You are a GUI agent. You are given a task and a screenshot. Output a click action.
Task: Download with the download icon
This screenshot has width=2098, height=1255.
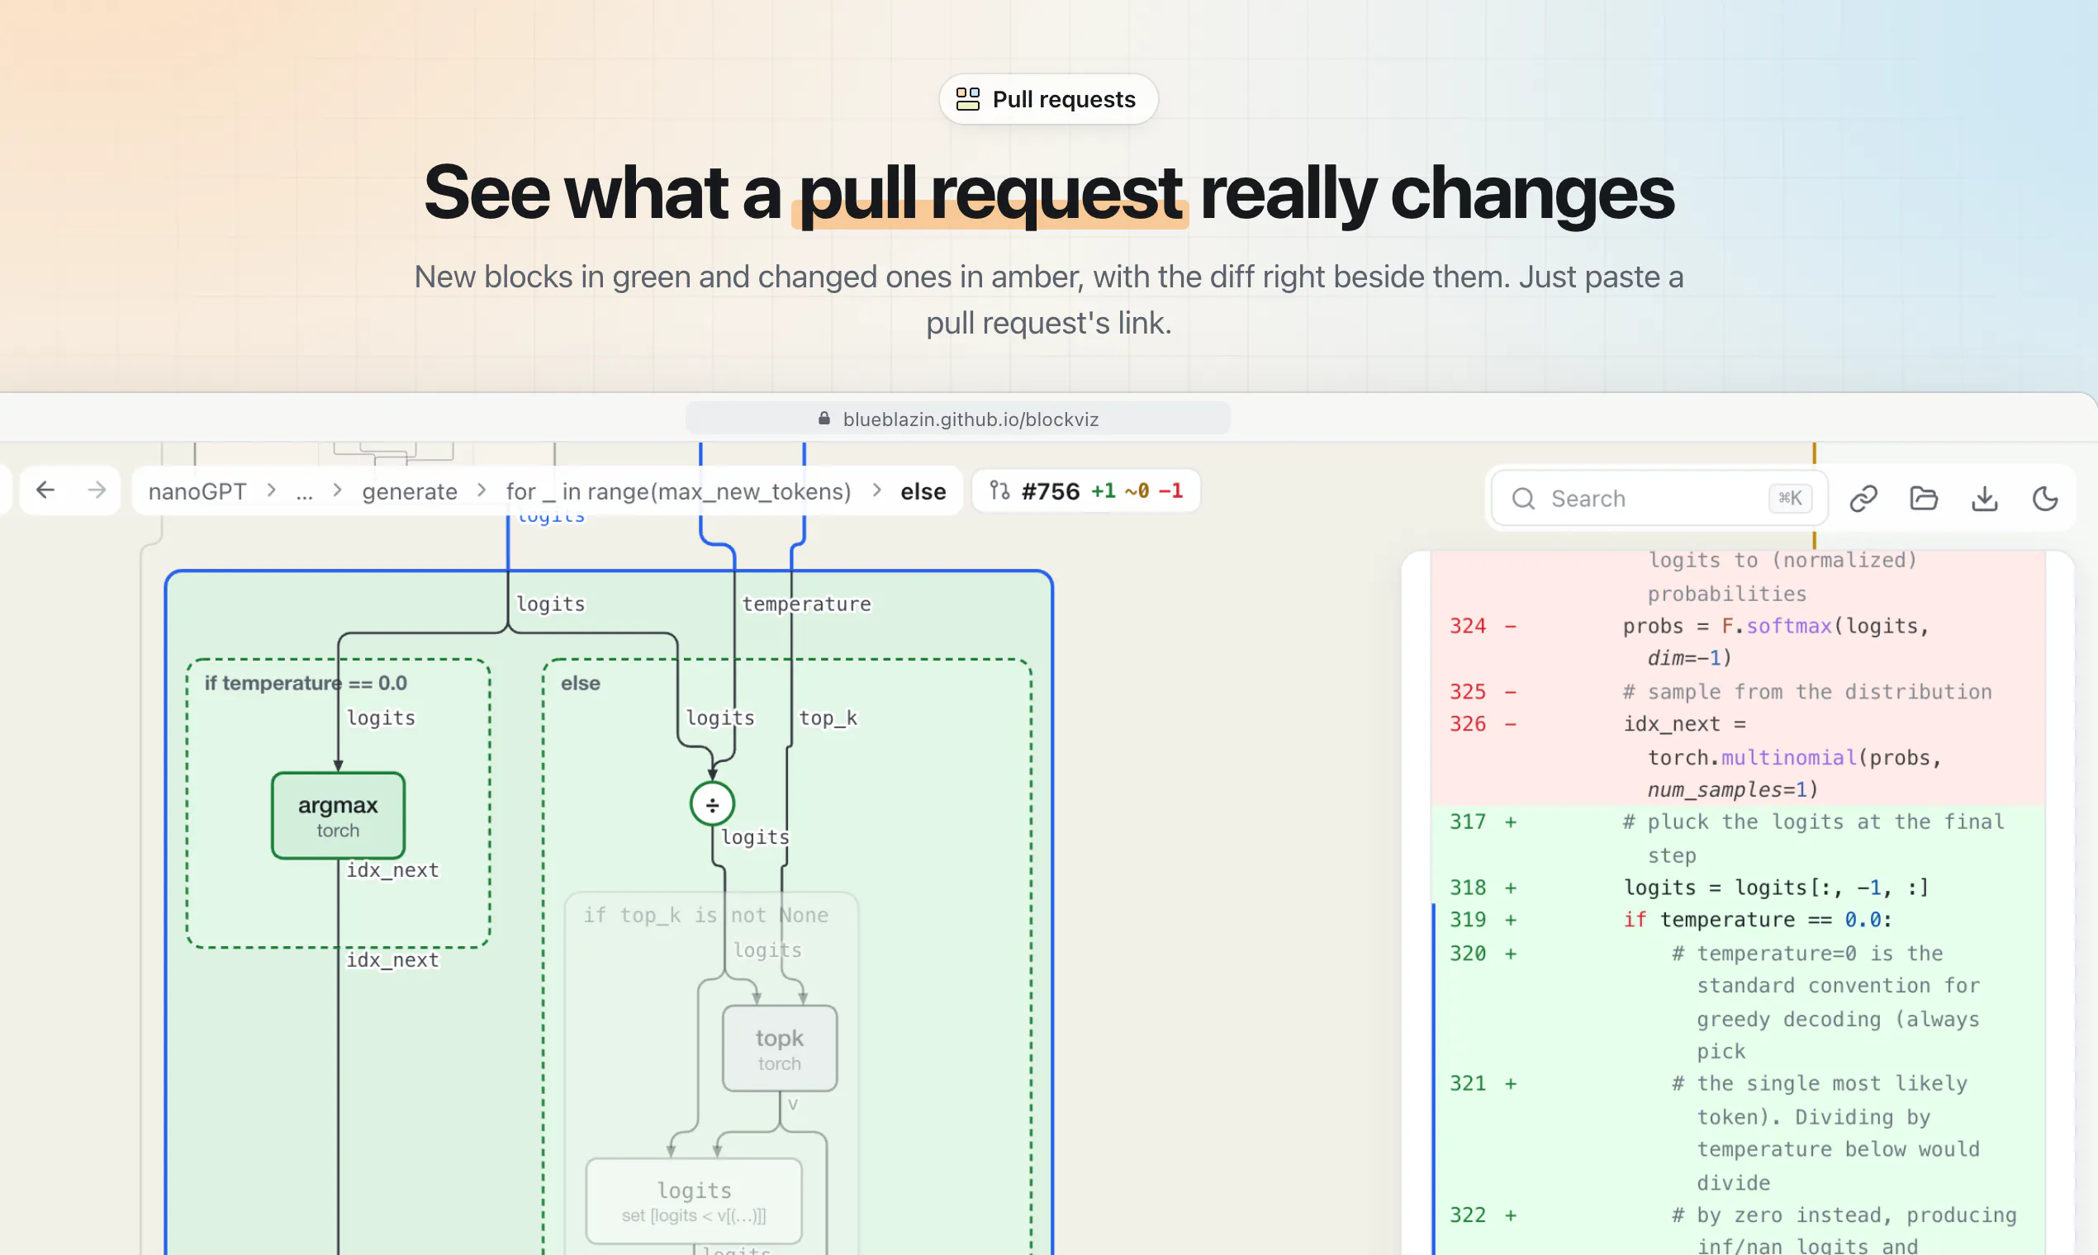pos(1985,499)
